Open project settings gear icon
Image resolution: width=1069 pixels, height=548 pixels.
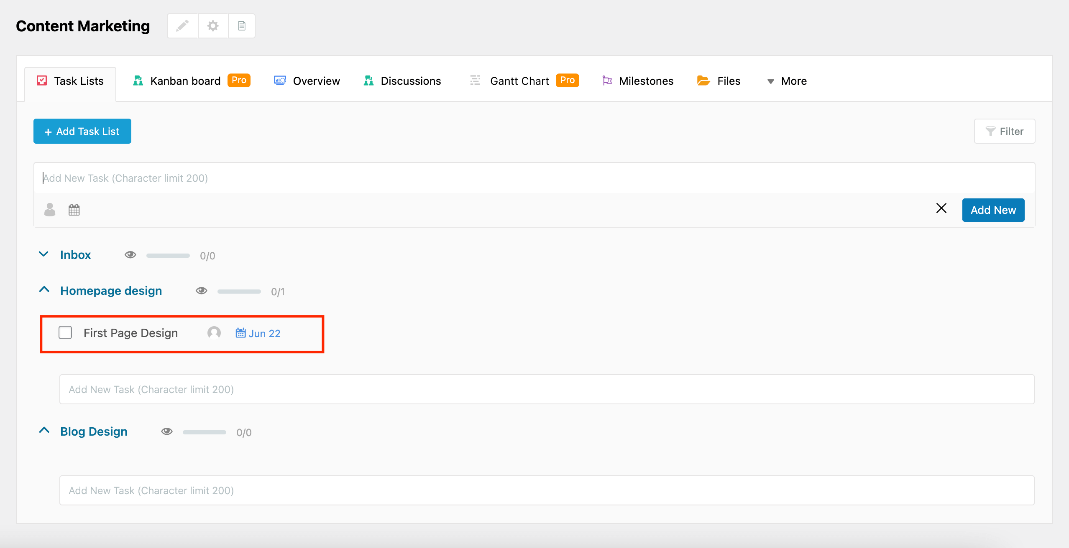[213, 26]
